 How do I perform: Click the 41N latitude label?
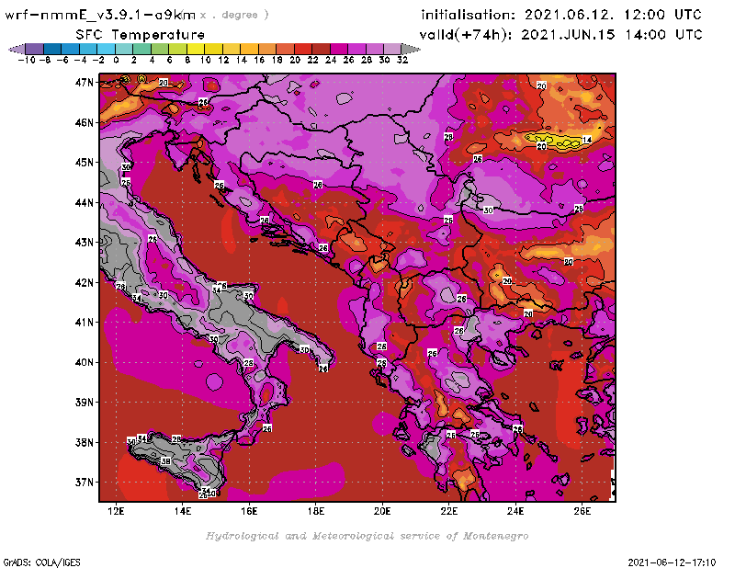click(x=85, y=323)
